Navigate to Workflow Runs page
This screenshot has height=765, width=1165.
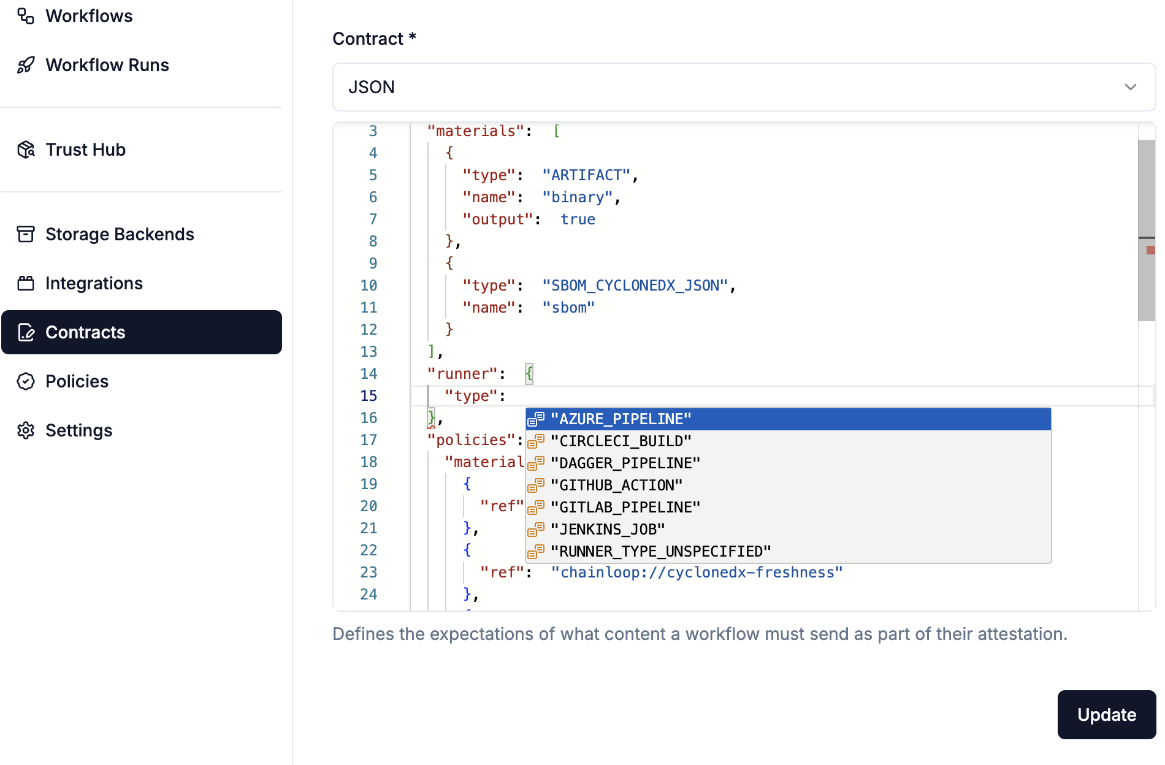(107, 65)
